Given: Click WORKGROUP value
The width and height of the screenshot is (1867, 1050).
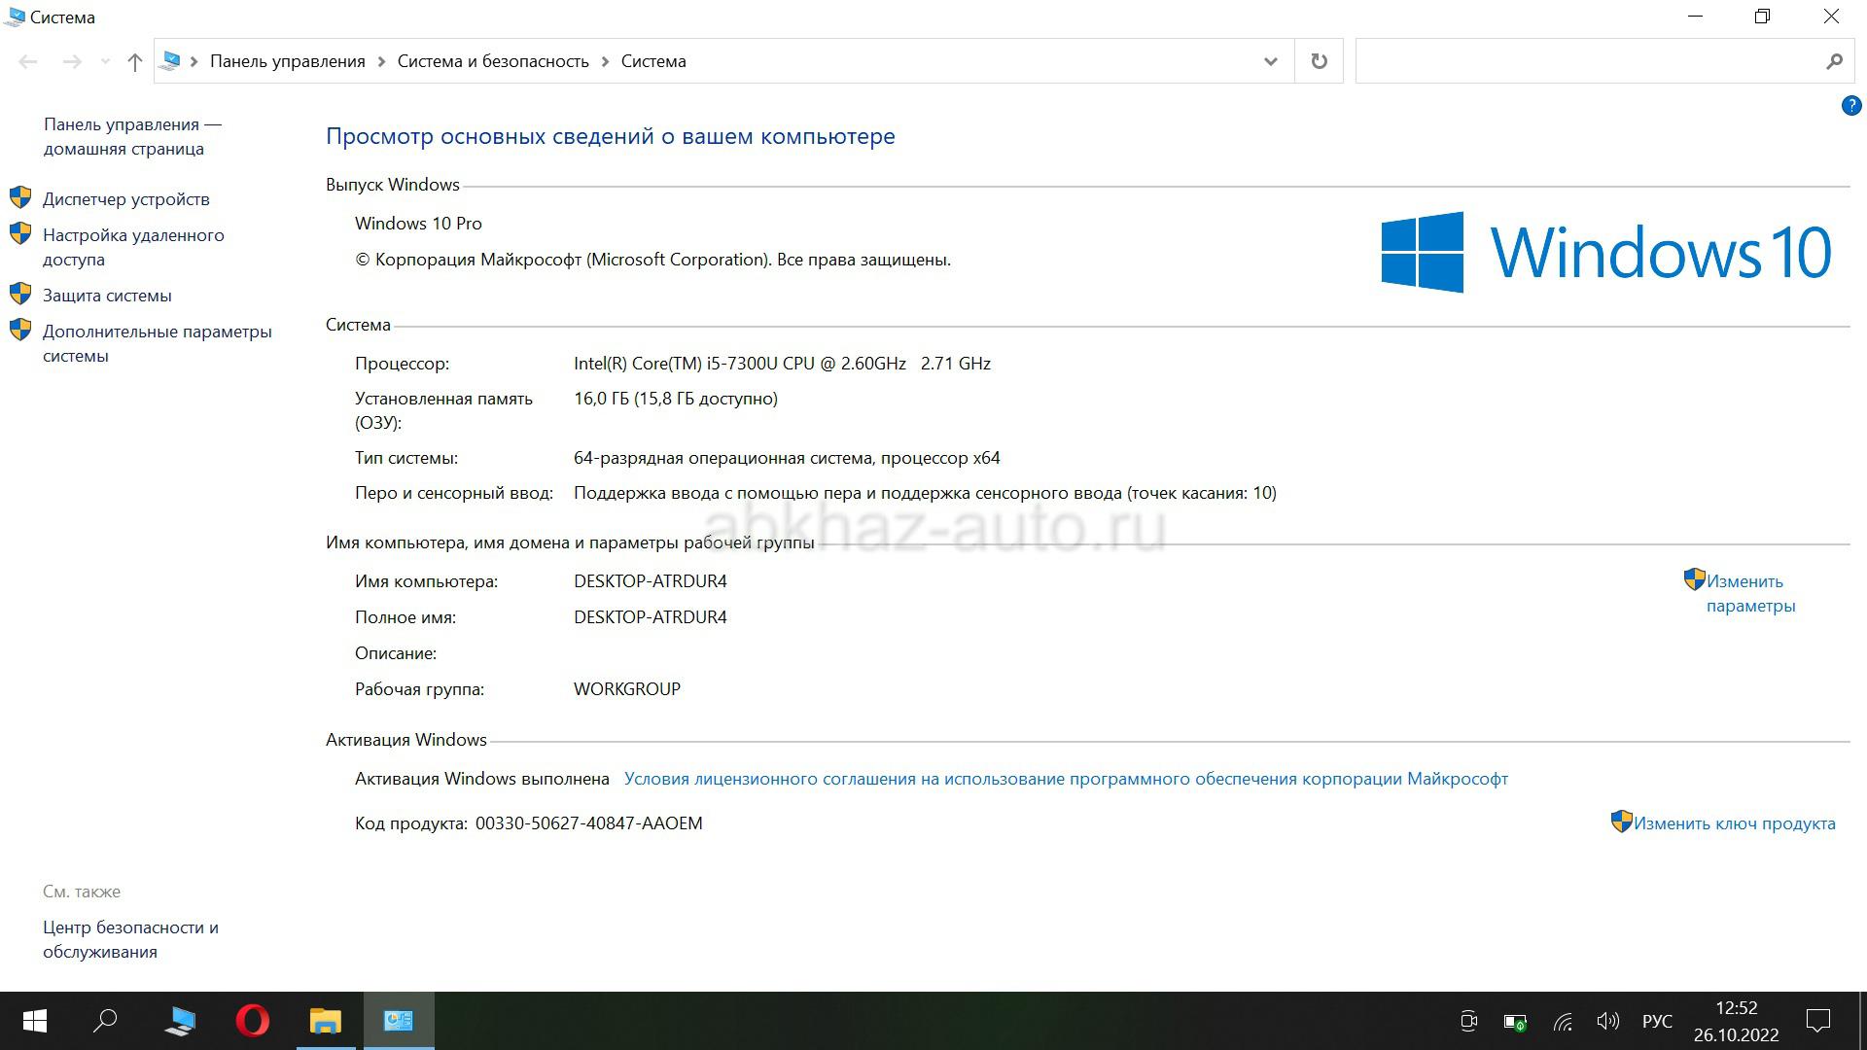Looking at the screenshot, I should [x=627, y=689].
